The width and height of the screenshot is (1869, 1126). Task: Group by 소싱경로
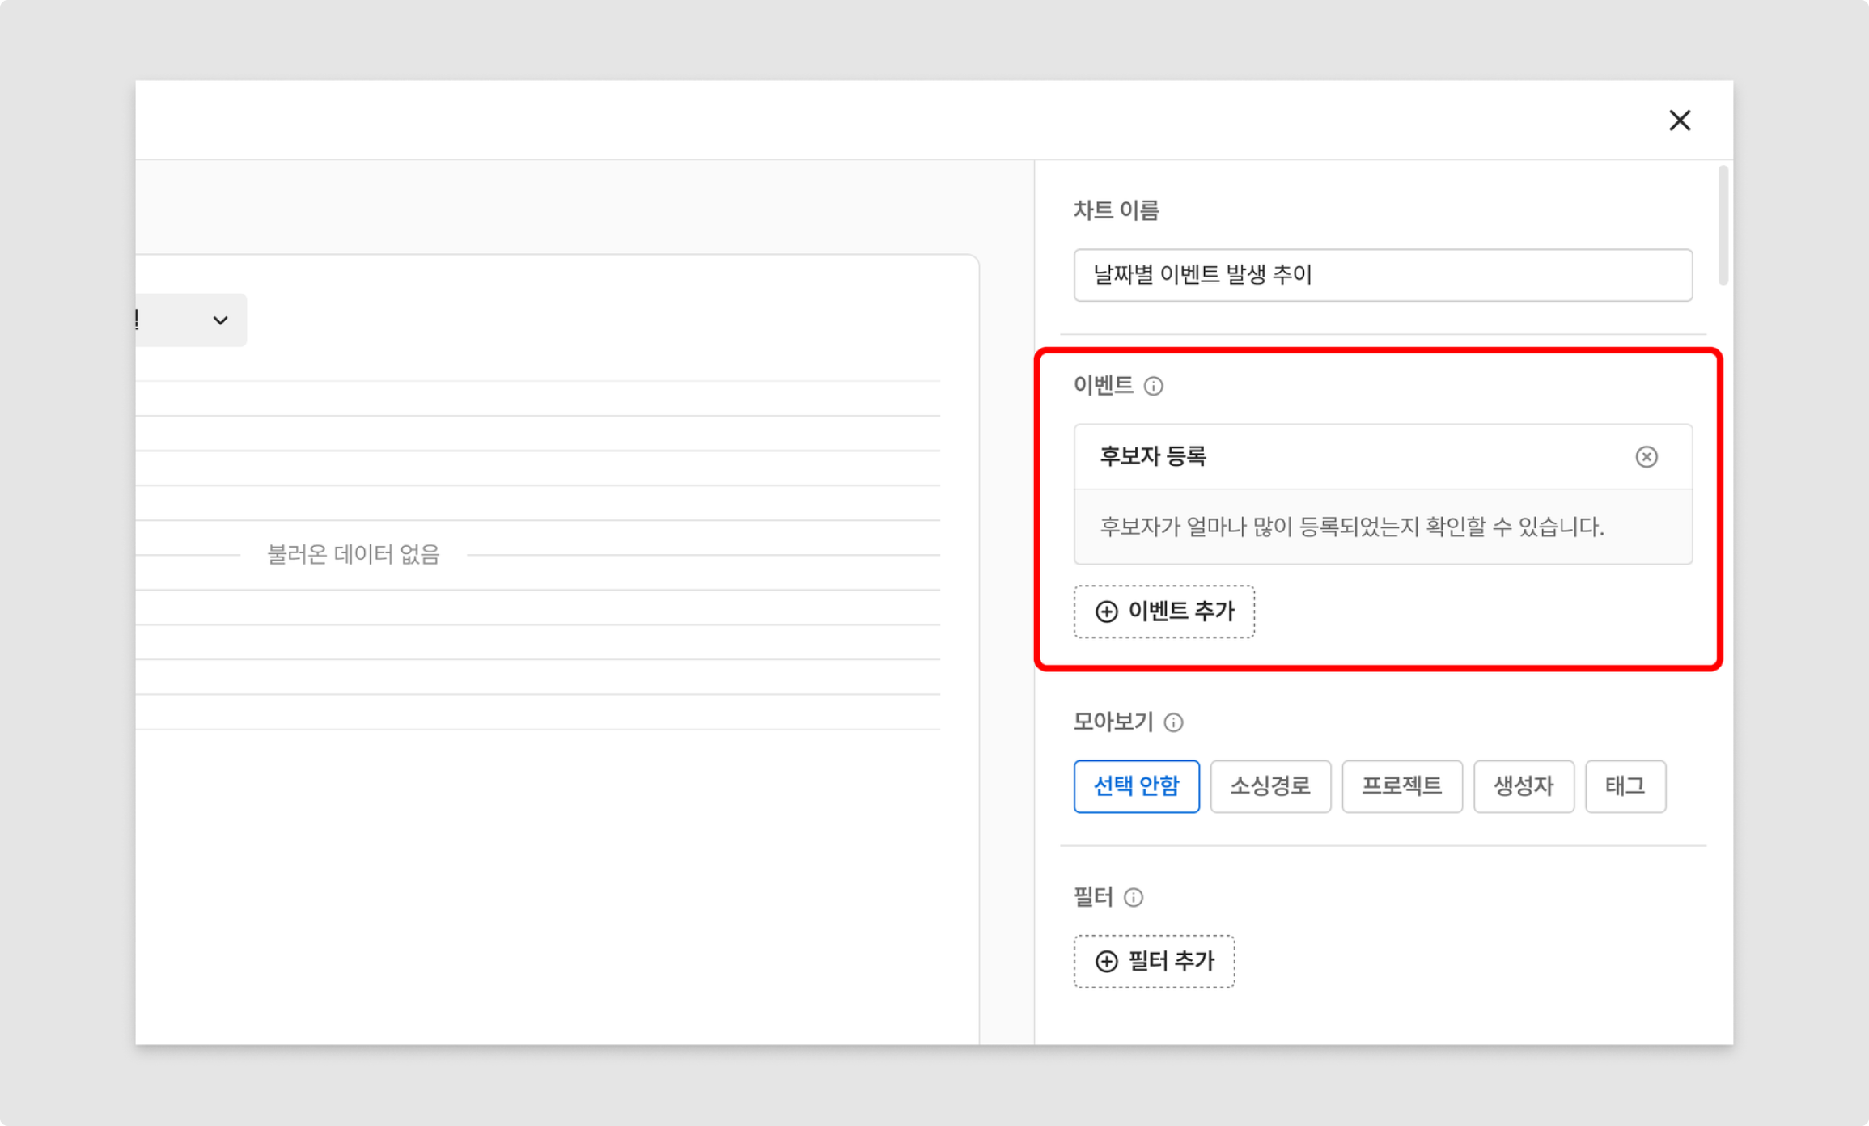(1269, 786)
